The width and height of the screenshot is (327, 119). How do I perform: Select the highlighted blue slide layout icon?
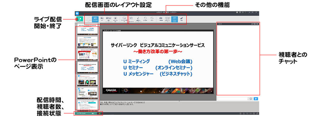pyautogui.click(x=95, y=19)
